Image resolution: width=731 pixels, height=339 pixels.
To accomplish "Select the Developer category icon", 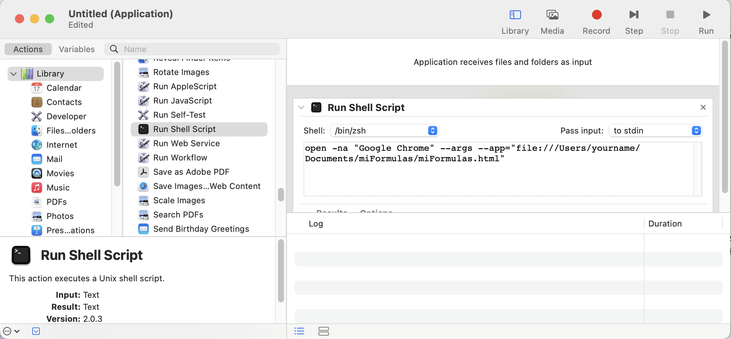I will pos(37,116).
